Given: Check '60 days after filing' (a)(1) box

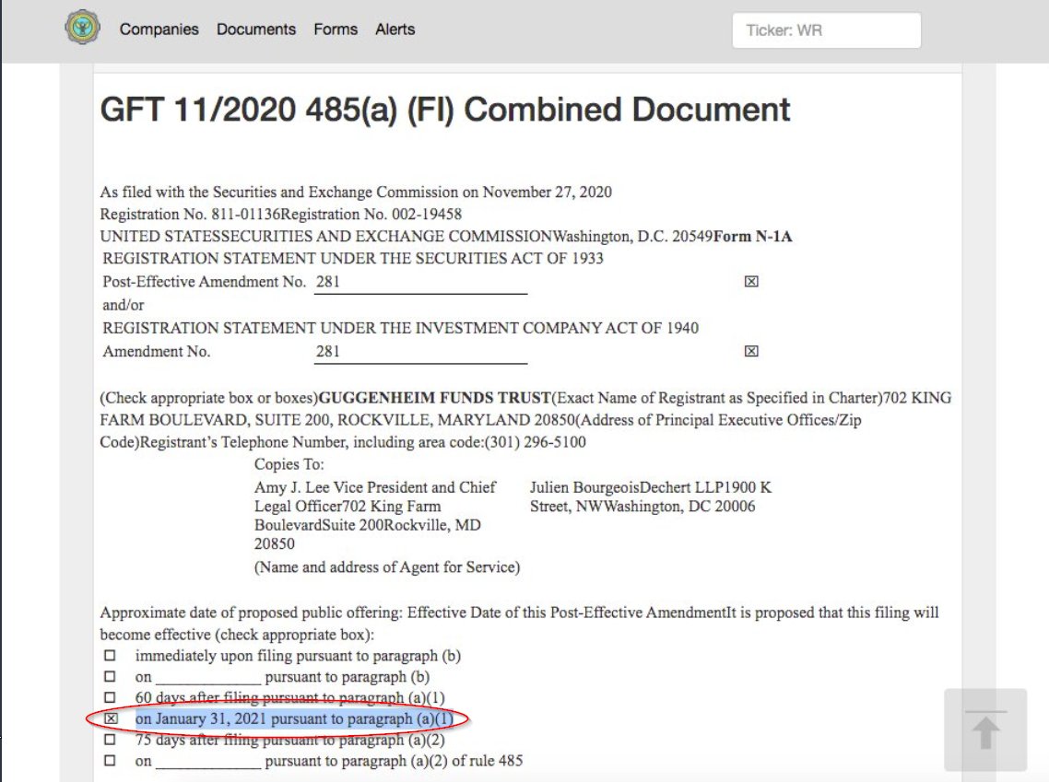Looking at the screenshot, I should [x=110, y=697].
